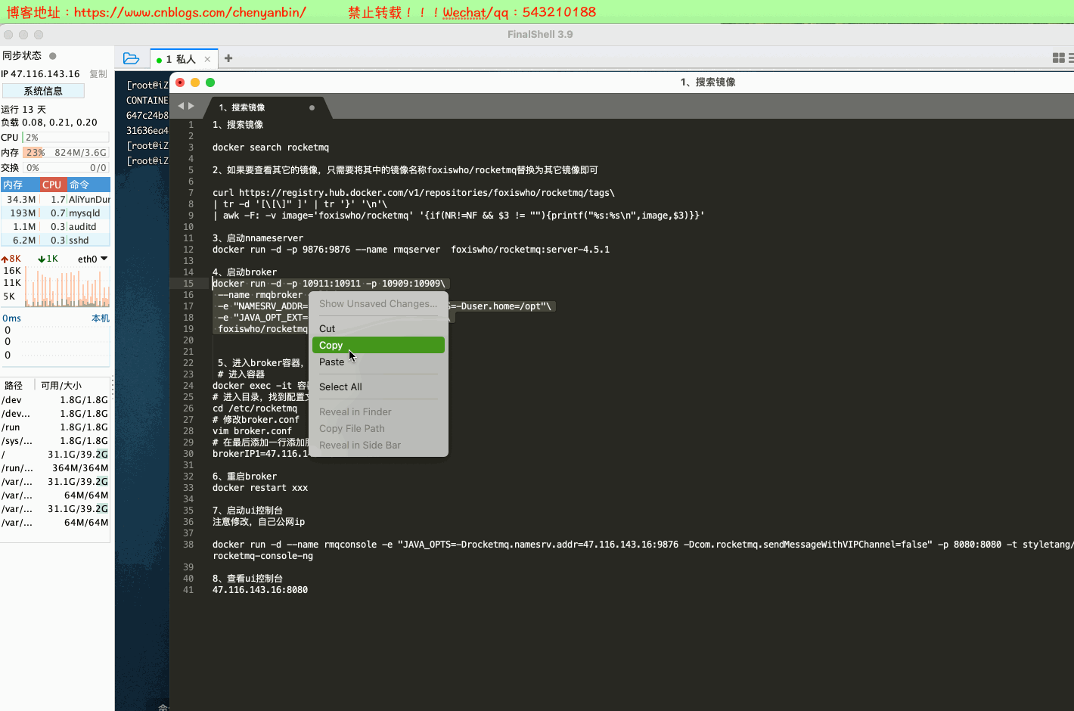Viewport: 1074px width, 711px height.
Task: Click the '注意修改,自己公网ip' line
Action: point(259,522)
